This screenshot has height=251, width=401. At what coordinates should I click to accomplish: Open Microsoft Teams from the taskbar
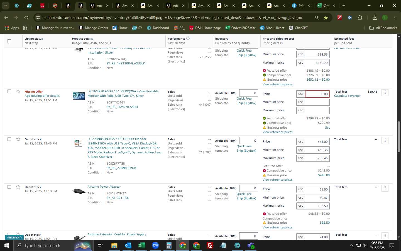coord(251,245)
